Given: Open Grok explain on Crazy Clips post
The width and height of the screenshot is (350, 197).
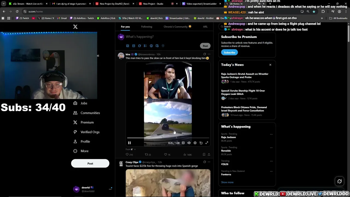Looking at the screenshot, I should coord(205,162).
